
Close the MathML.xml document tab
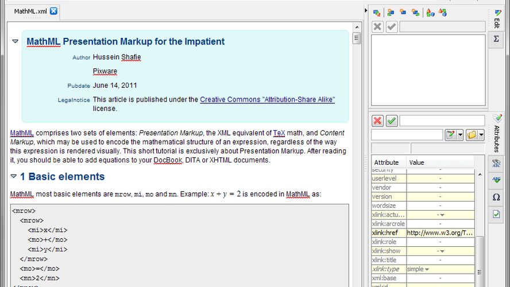(x=53, y=11)
